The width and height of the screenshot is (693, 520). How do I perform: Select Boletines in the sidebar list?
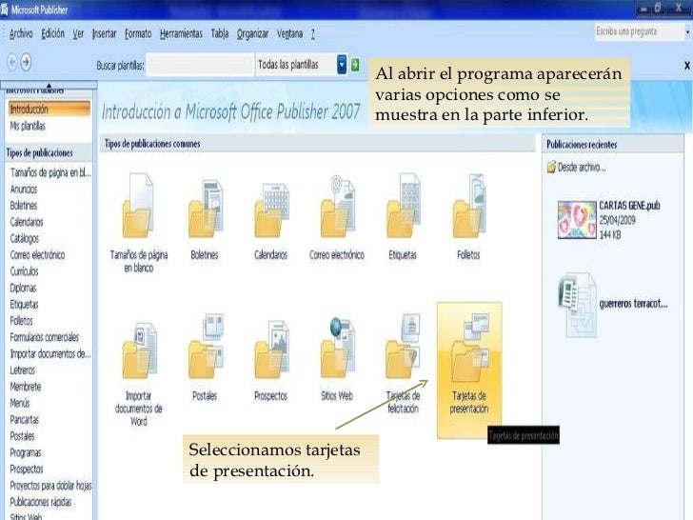point(24,206)
